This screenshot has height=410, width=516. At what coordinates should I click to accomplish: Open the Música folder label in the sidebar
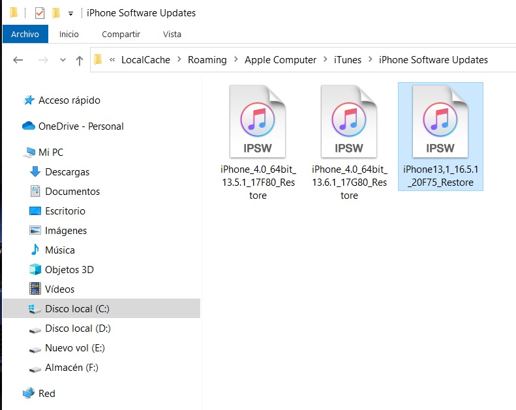tap(60, 250)
